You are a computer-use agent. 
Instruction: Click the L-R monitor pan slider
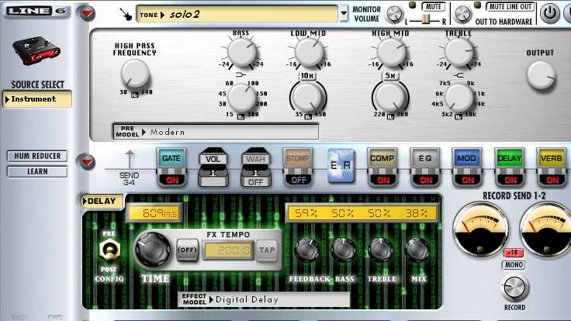pyautogui.click(x=426, y=20)
